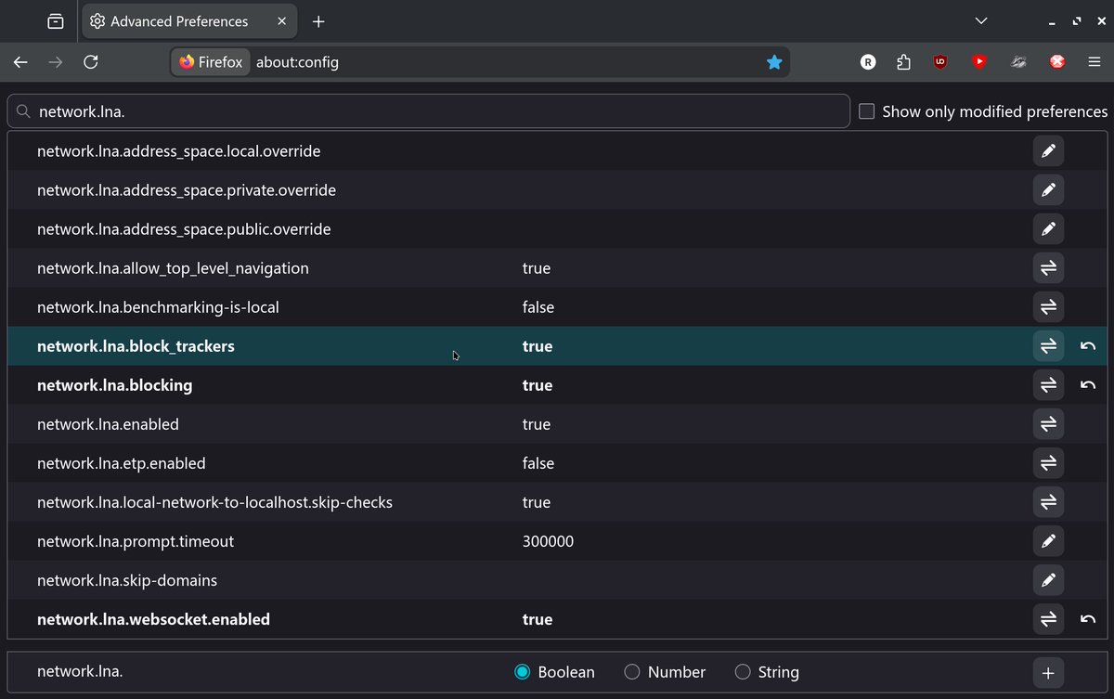Viewport: 1114px width, 699px height.
Task: Toggle network.lna.websocket.enabled value
Action: (1048, 619)
